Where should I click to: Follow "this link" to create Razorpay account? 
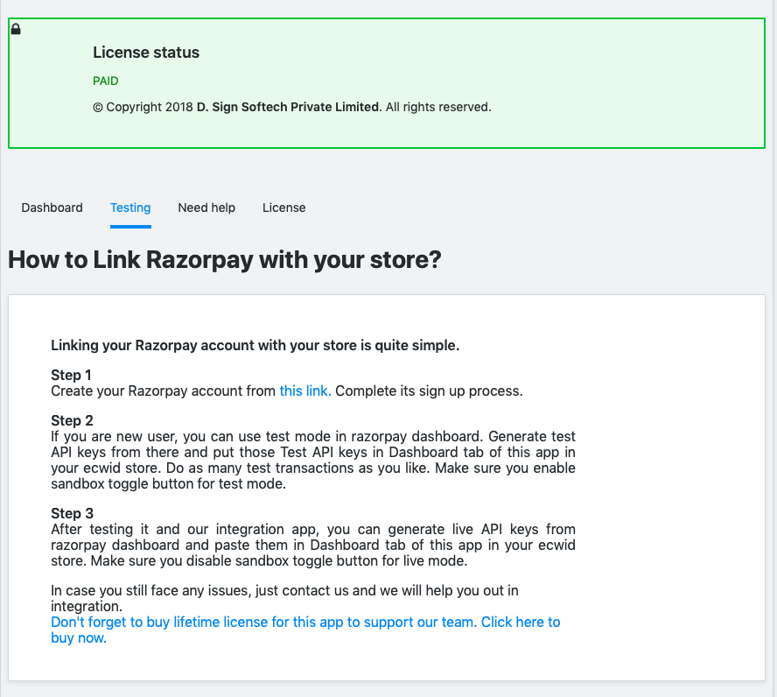click(305, 391)
